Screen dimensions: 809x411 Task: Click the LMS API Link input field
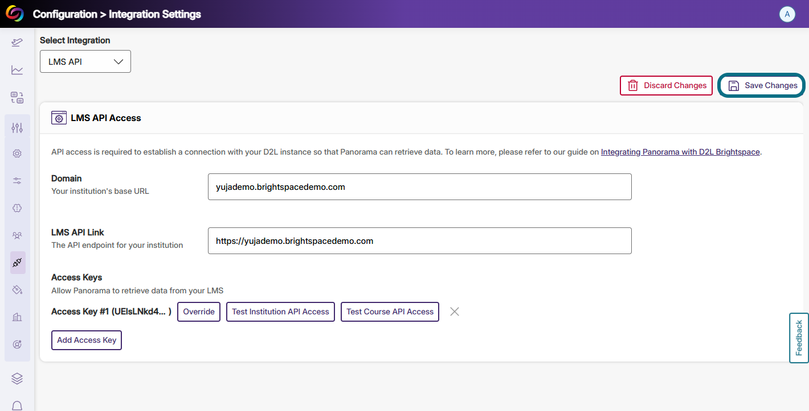click(420, 240)
